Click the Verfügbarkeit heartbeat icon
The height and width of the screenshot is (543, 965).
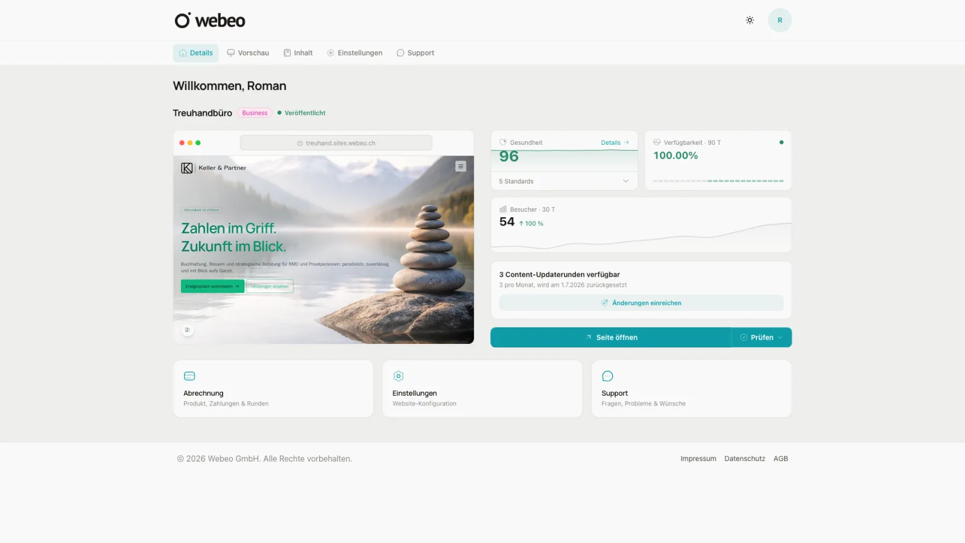(657, 142)
